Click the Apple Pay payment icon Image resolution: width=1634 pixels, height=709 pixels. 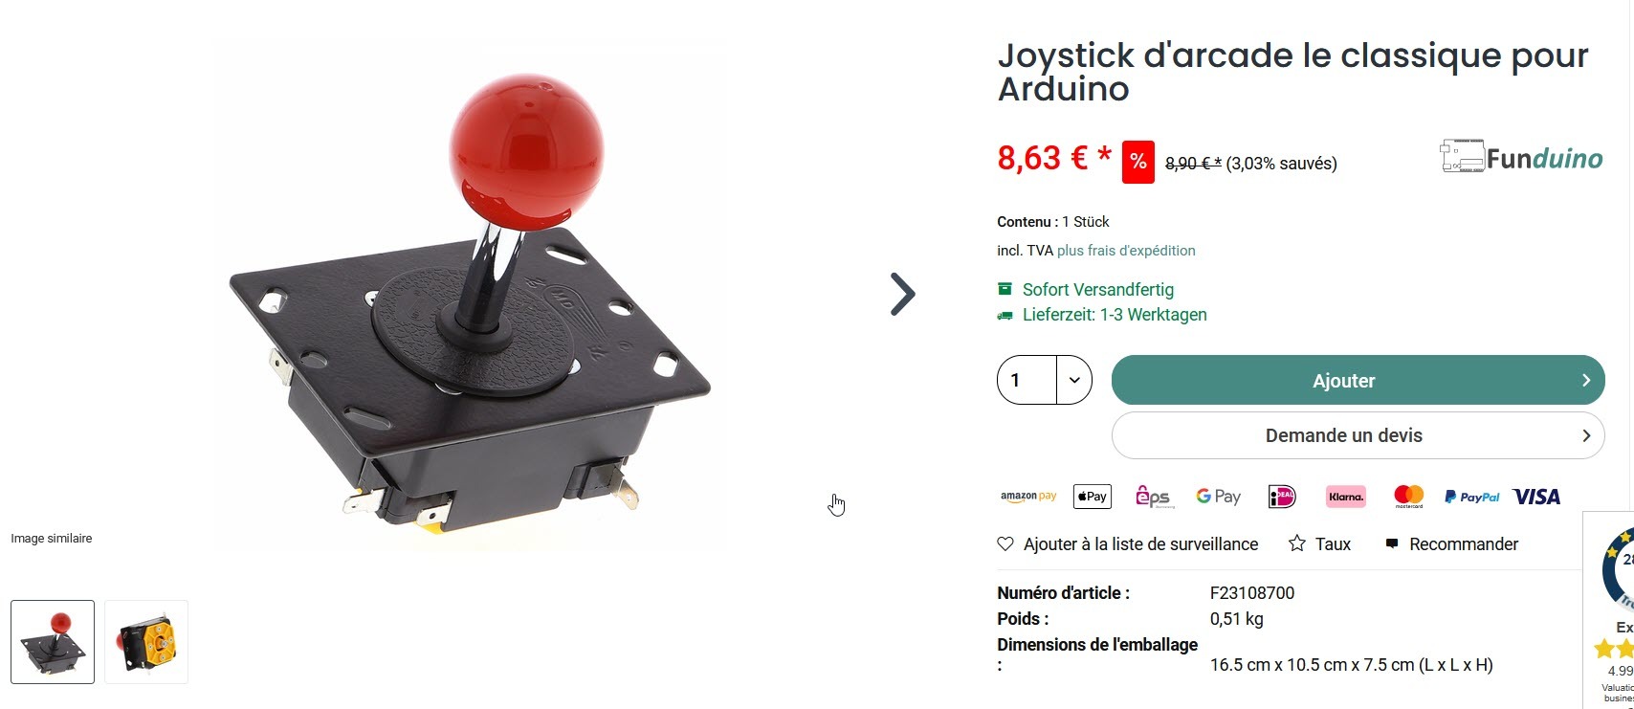1093,496
